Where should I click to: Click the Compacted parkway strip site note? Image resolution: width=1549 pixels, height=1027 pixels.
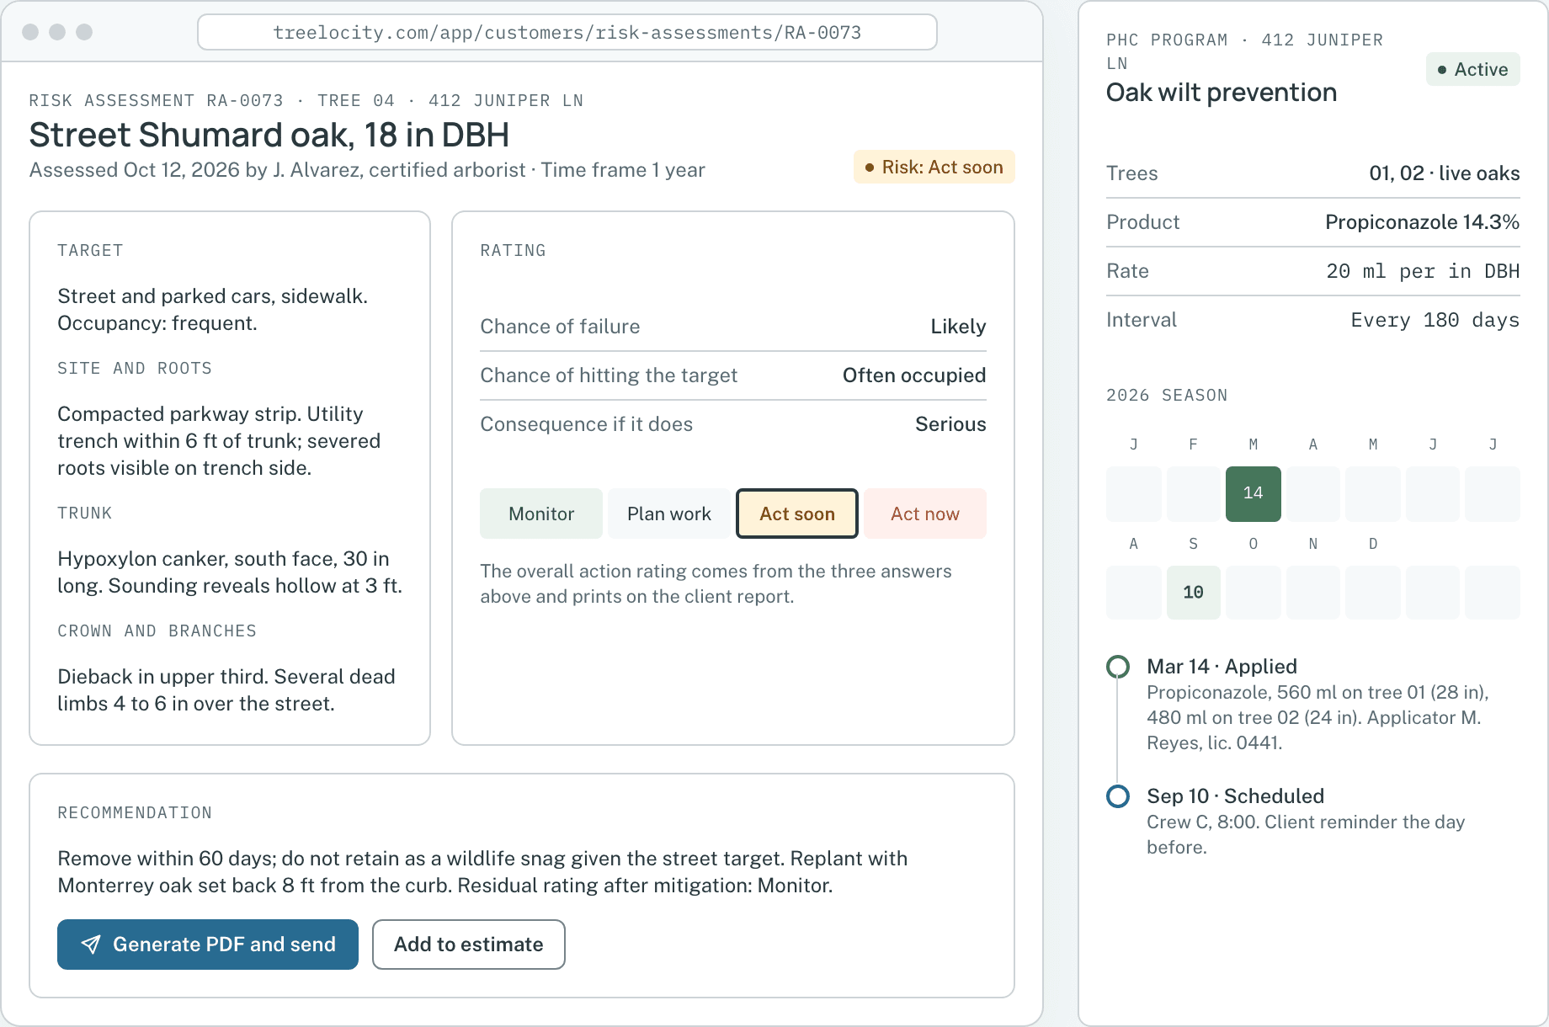tap(219, 441)
